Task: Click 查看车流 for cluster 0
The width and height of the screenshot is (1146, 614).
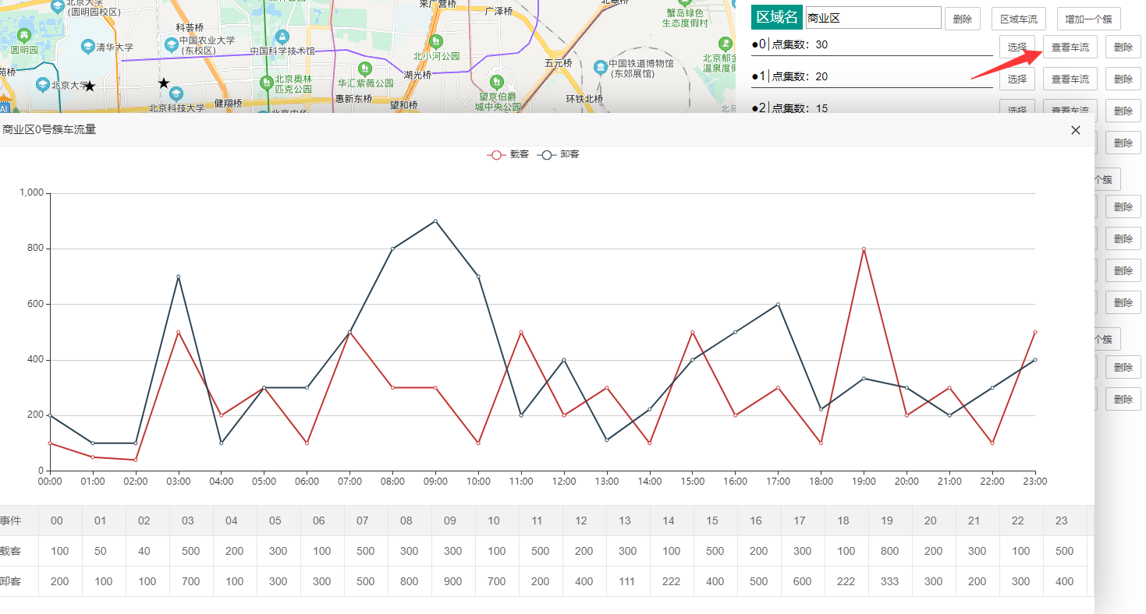Action: [x=1070, y=46]
